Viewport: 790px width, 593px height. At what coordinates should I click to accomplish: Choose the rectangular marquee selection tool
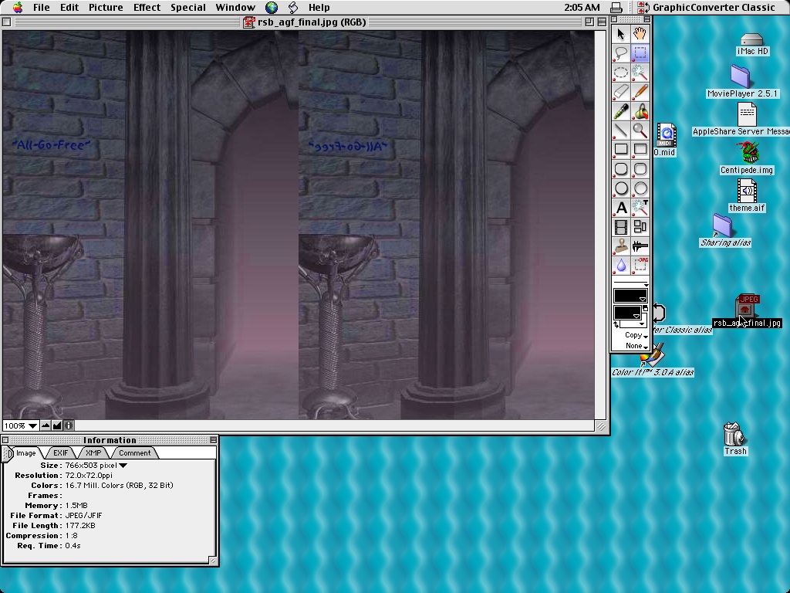(x=640, y=53)
